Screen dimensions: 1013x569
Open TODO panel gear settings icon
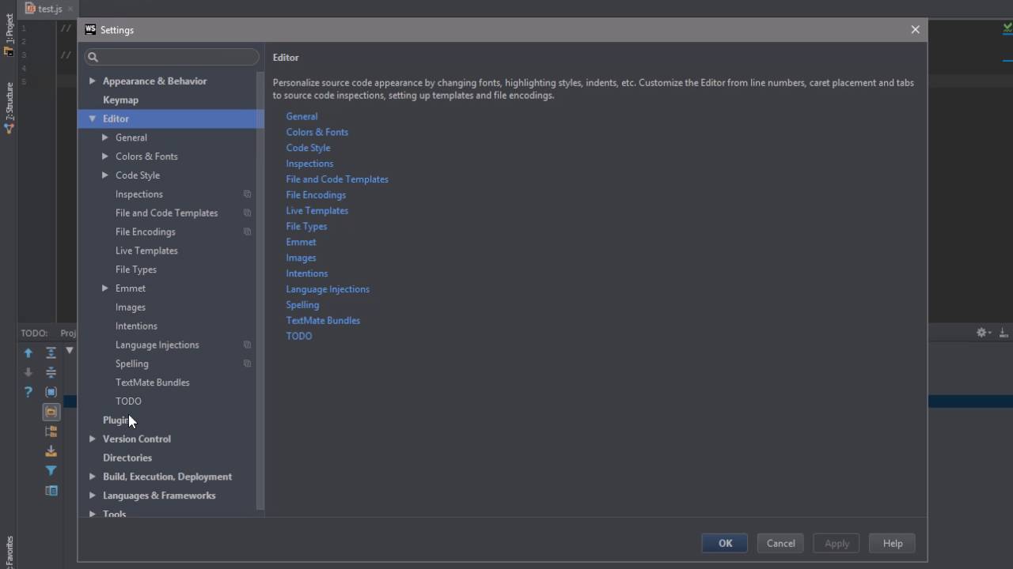tap(982, 333)
